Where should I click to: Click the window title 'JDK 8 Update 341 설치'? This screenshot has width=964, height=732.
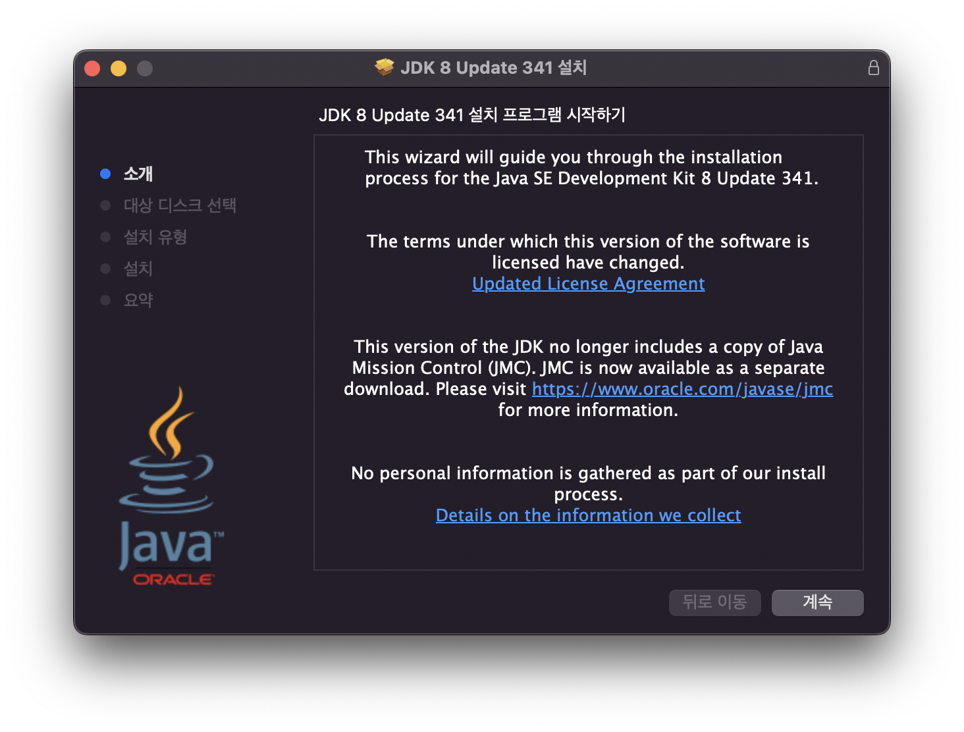pos(493,68)
